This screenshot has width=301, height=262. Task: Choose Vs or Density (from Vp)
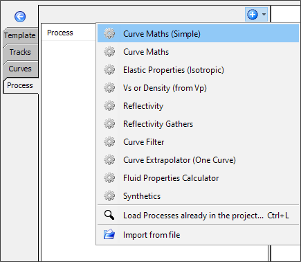[198, 88]
